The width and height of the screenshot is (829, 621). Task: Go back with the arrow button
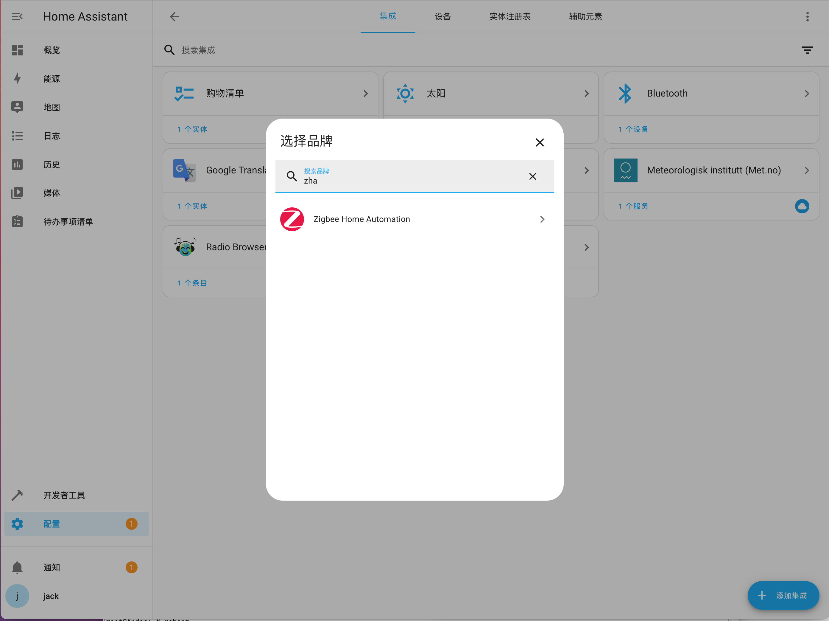(x=174, y=16)
